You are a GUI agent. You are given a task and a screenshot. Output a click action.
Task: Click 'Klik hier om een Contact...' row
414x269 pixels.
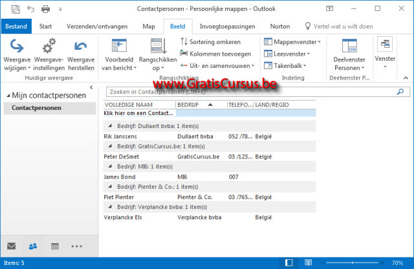tap(210, 113)
